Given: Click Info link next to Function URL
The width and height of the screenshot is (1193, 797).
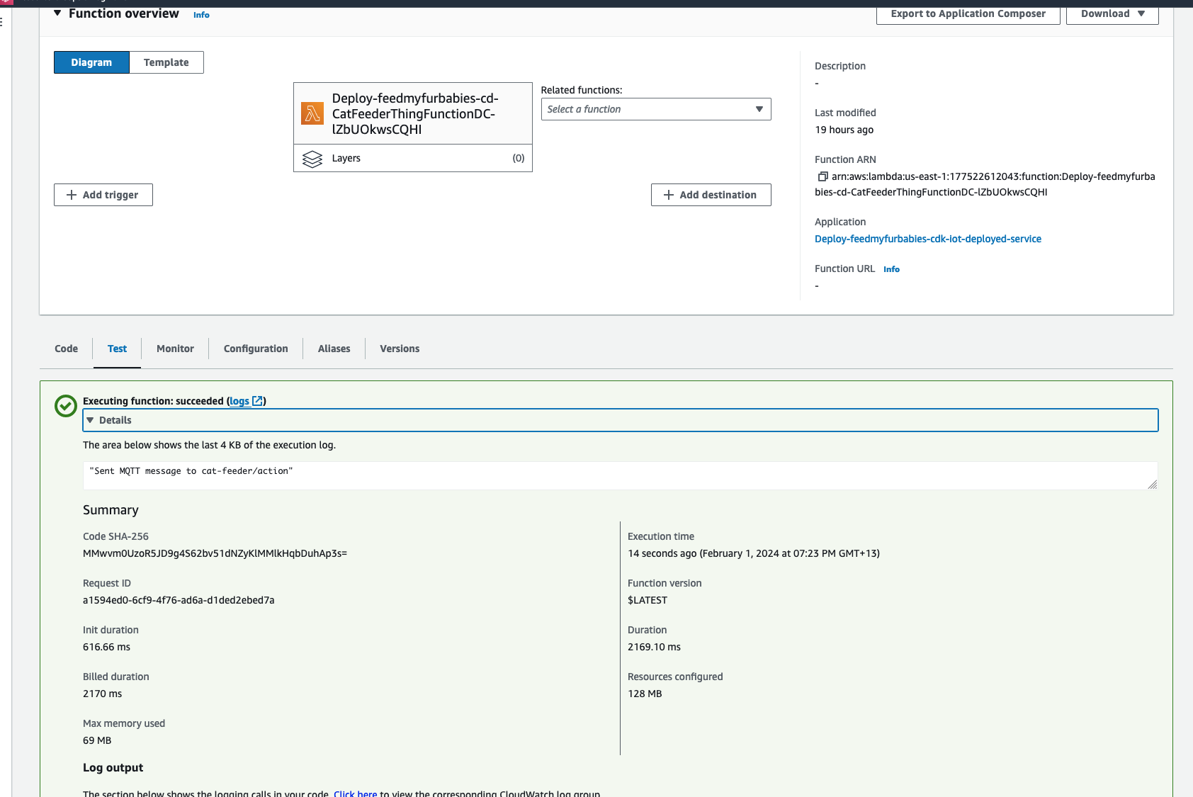Looking at the screenshot, I should [x=891, y=269].
